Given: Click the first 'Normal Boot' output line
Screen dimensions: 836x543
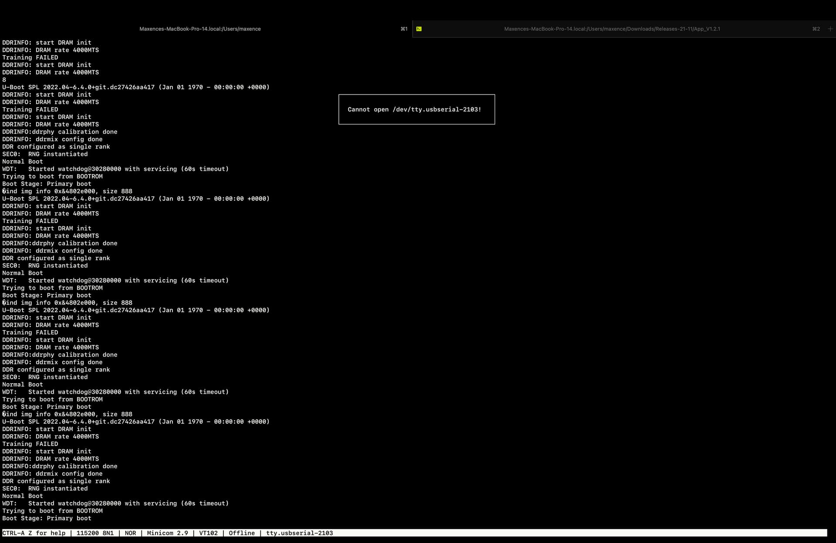Looking at the screenshot, I should pos(23,162).
